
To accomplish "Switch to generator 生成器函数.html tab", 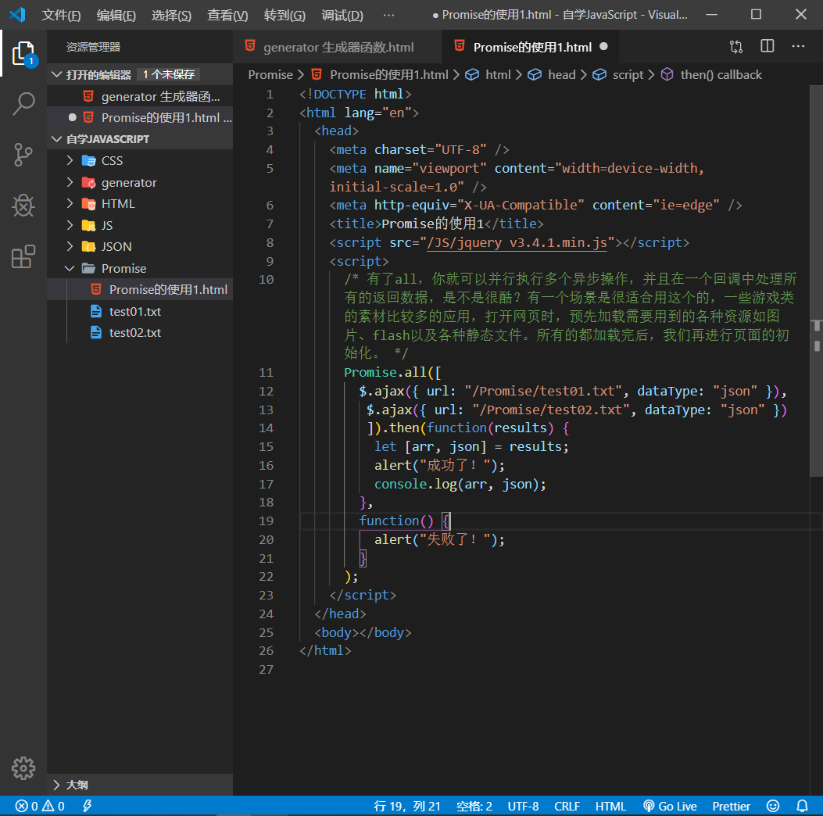I will [338, 47].
